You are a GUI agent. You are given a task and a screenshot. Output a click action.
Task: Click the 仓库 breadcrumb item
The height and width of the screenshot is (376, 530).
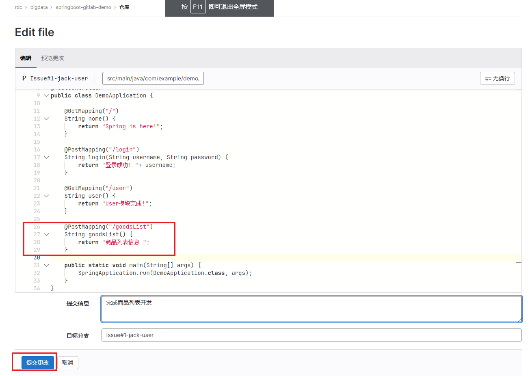click(x=124, y=7)
